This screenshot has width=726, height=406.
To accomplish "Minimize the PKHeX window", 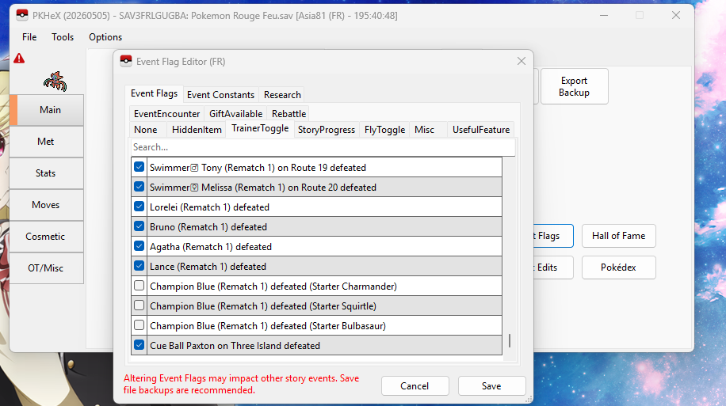I will (604, 15).
